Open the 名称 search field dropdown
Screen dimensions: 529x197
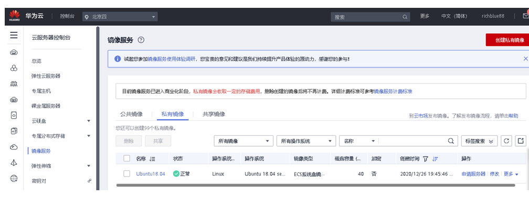tap(359, 141)
